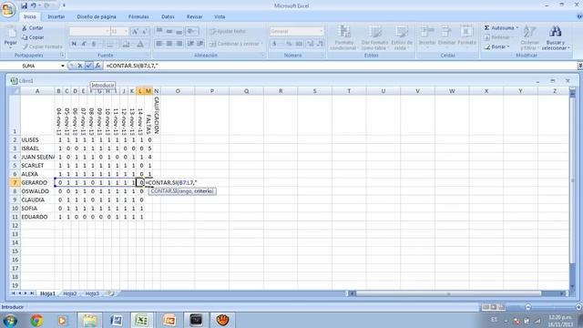Click the increase decimals icon
This screenshot has height=328, width=583.
(310, 44)
